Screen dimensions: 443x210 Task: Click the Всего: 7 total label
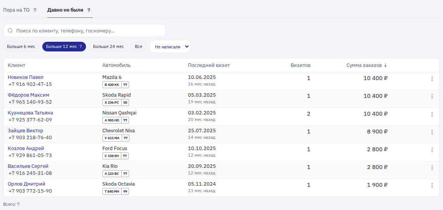coord(11,204)
